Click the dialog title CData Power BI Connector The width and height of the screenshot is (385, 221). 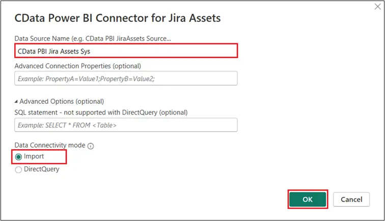coord(117,19)
